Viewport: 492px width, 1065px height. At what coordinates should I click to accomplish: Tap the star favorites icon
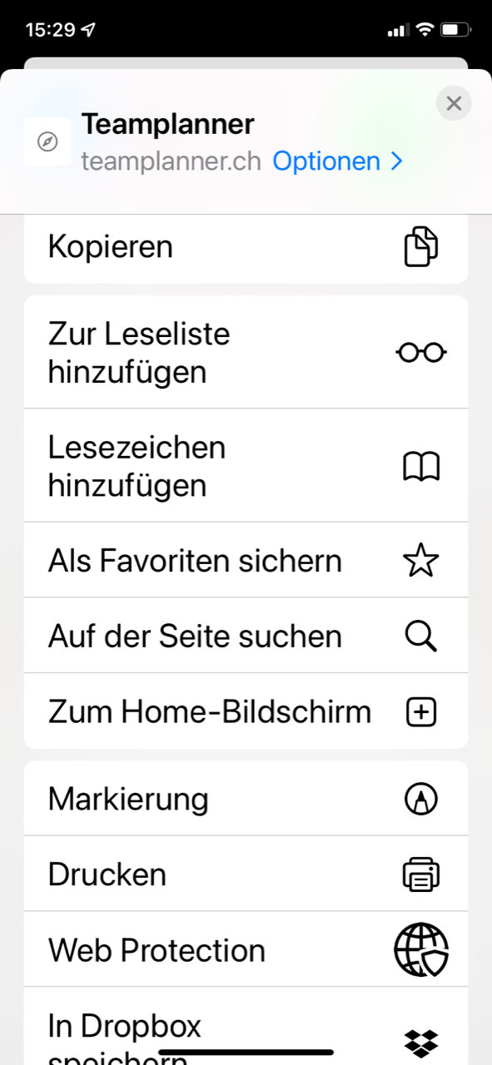pos(421,561)
